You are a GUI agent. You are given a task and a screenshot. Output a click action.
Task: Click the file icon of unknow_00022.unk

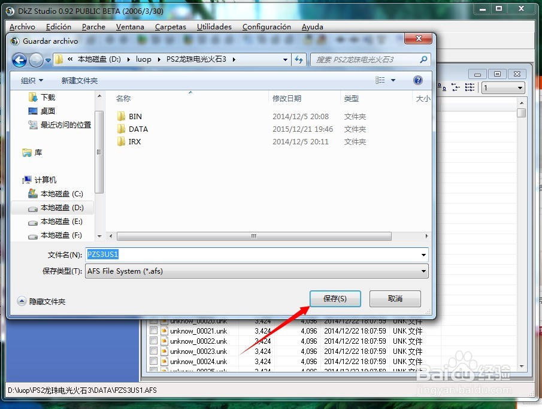164,341
